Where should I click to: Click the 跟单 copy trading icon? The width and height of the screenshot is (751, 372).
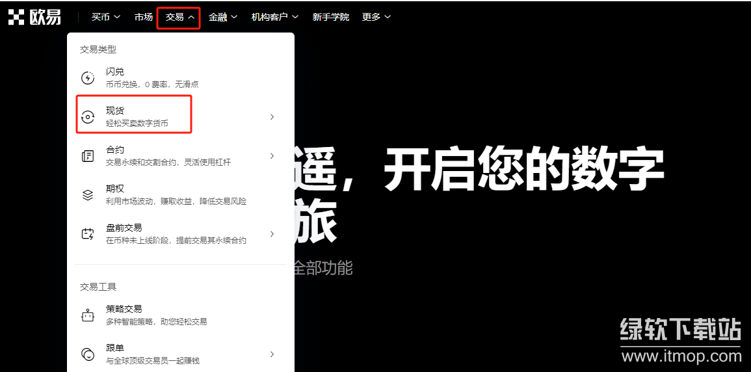pyautogui.click(x=88, y=354)
